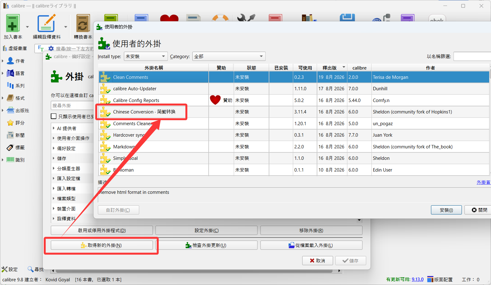Click the wrench preferences toolbar icon
The width and height of the screenshot is (491, 285).
coord(246,18)
